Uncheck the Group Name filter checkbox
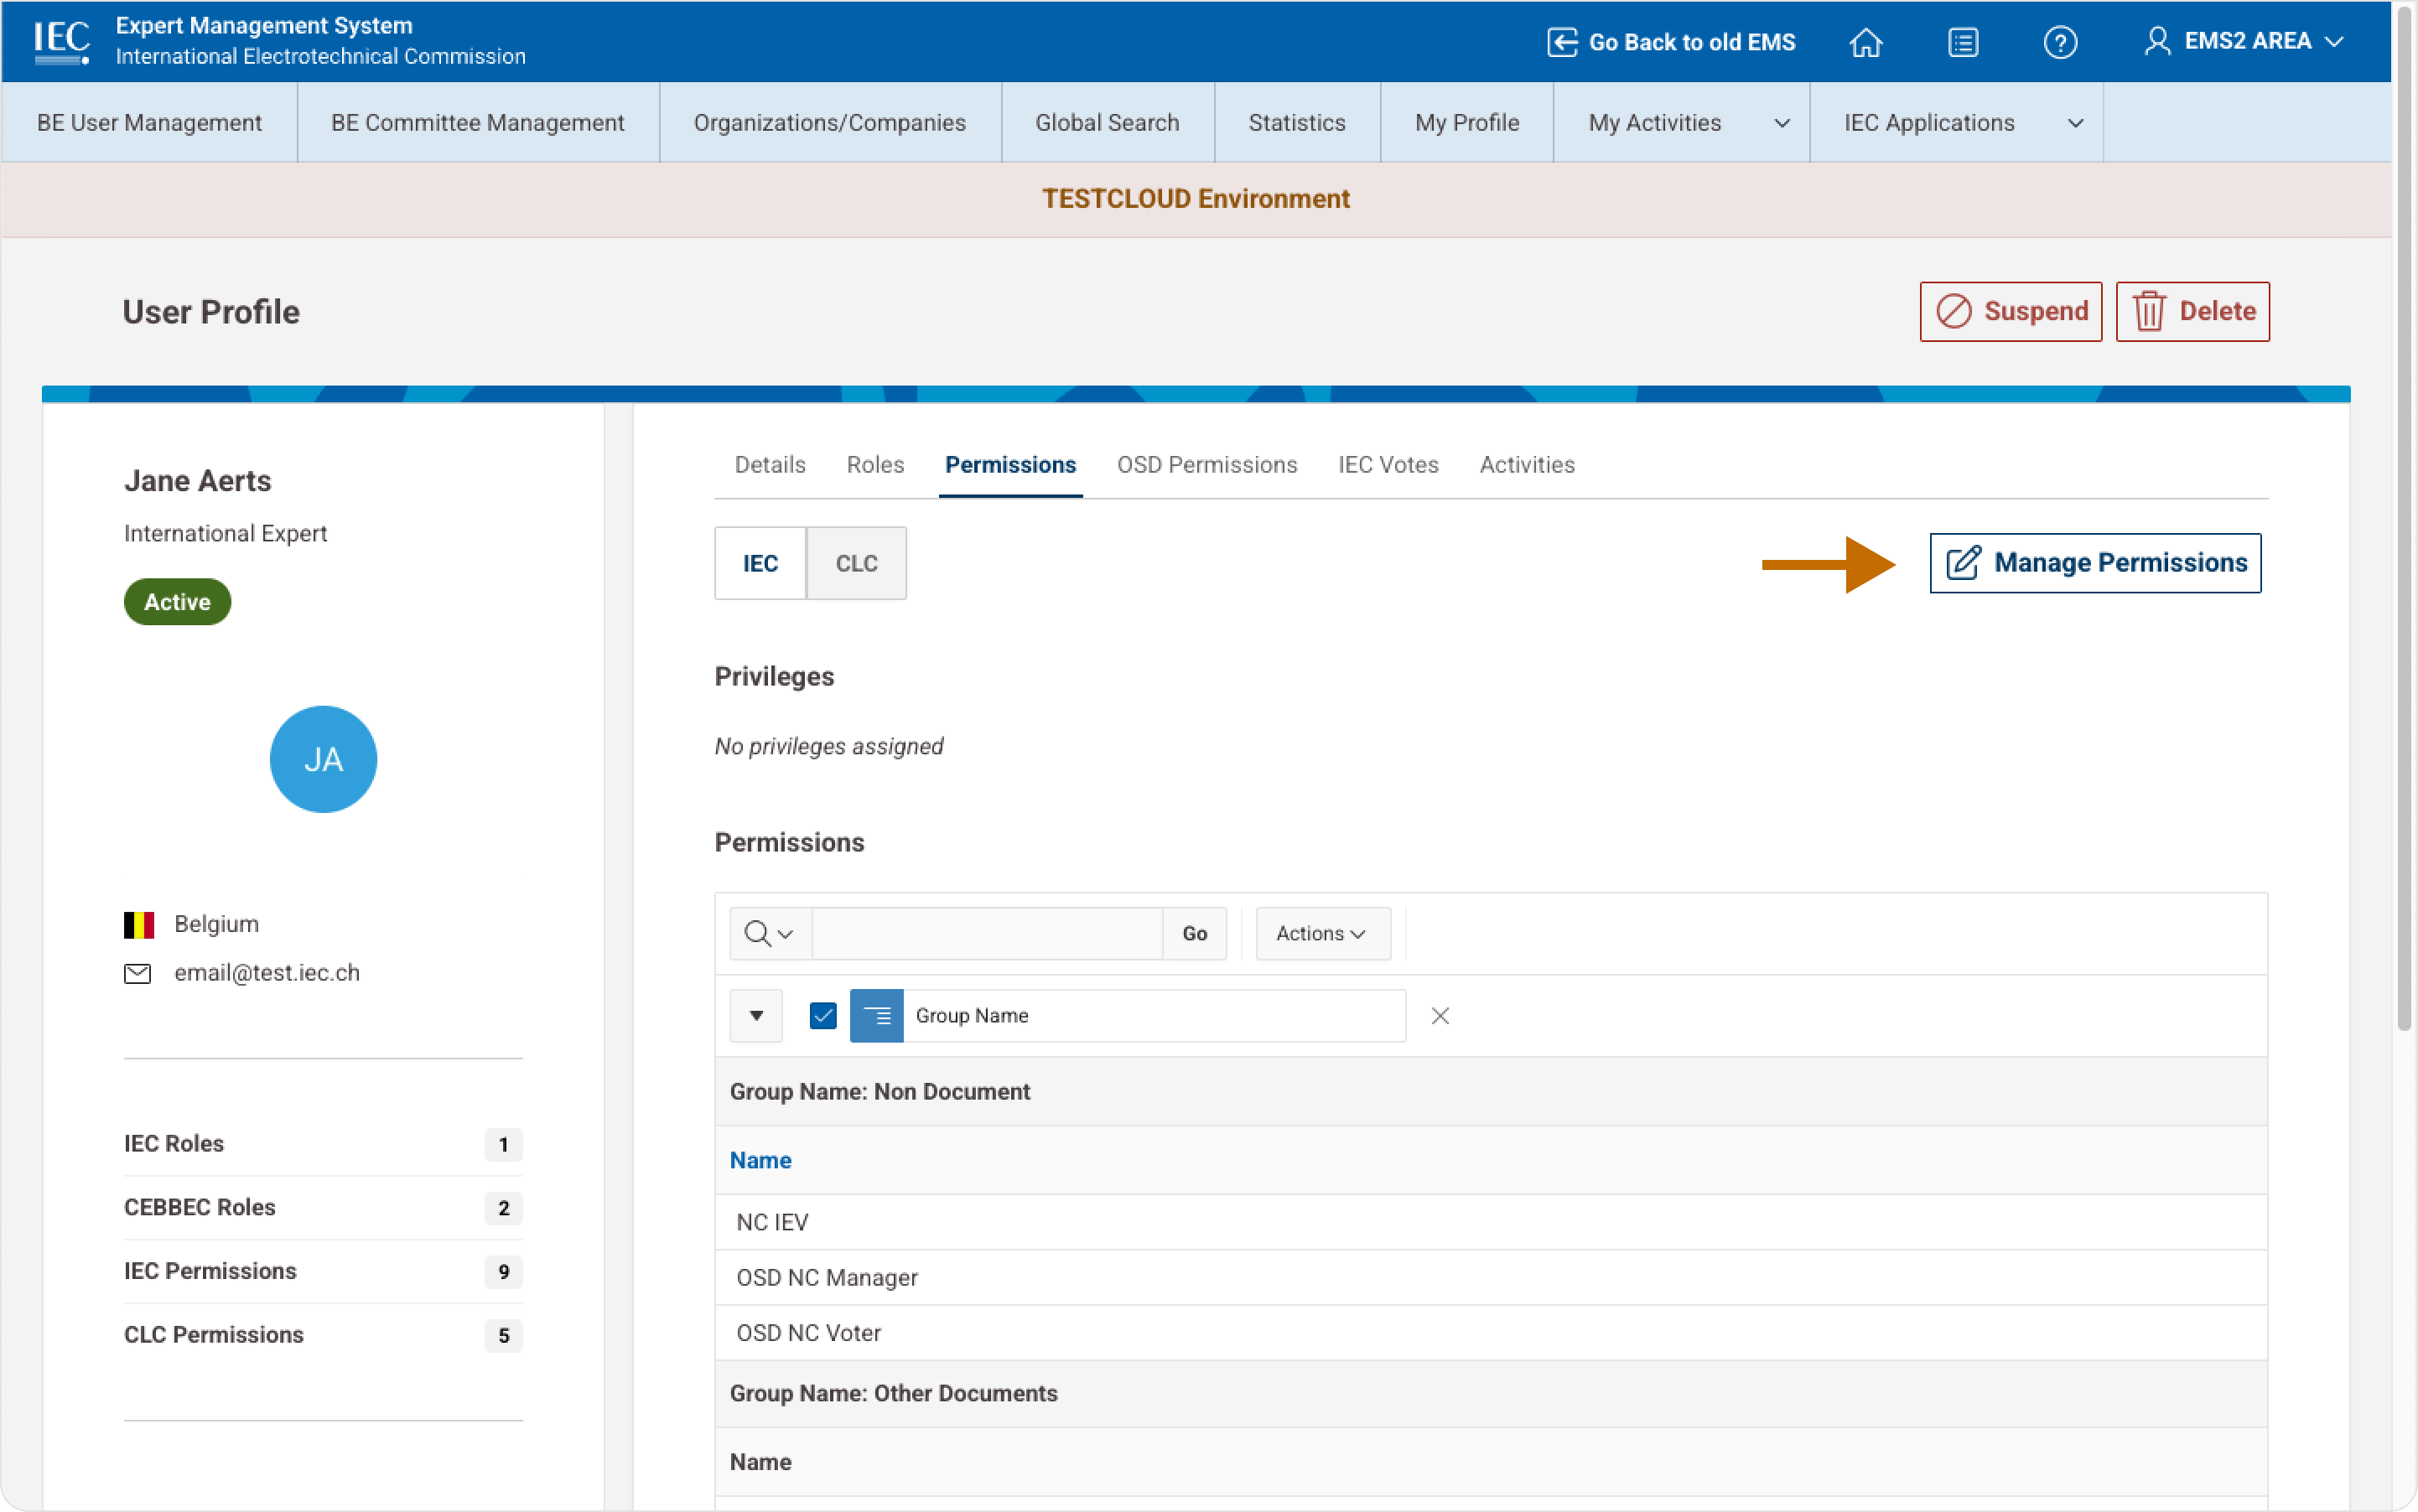This screenshot has height=1512, width=2418. pyautogui.click(x=822, y=1015)
